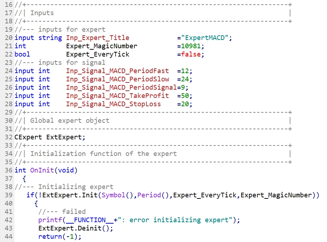Click the 'void' keyword on line 36
Screen dimensions: 327x242
66,170
